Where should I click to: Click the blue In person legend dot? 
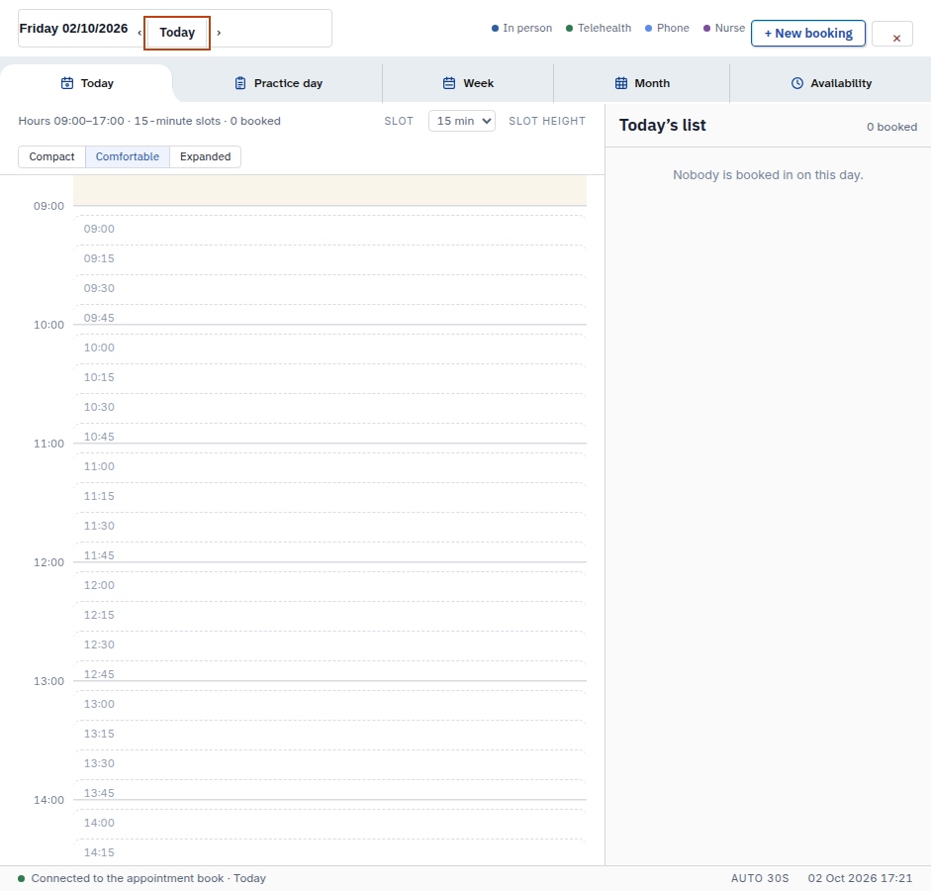tap(496, 29)
